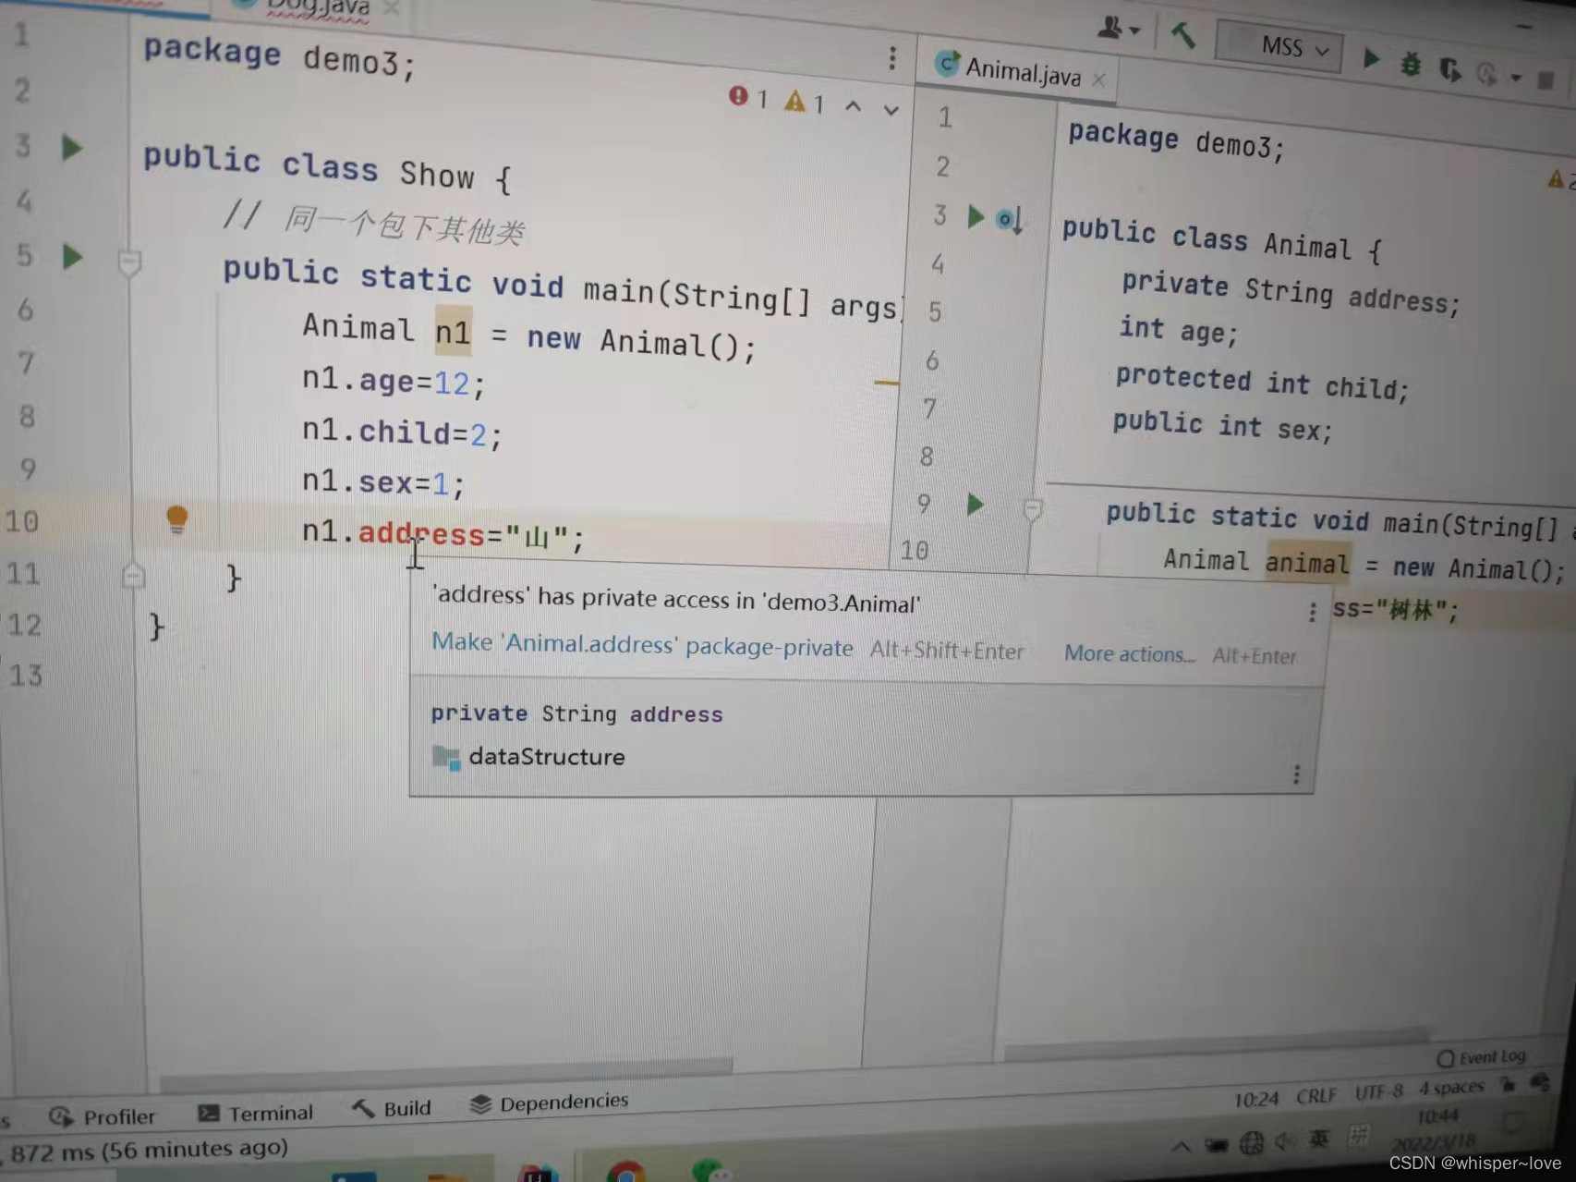The height and width of the screenshot is (1182, 1576).
Task: Click the dataStructure module name in popup
Action: point(547,757)
